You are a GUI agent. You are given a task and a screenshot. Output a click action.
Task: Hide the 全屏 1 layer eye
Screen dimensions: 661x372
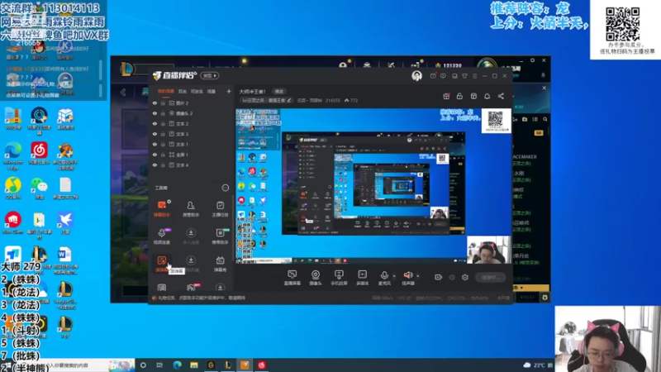[x=155, y=155]
